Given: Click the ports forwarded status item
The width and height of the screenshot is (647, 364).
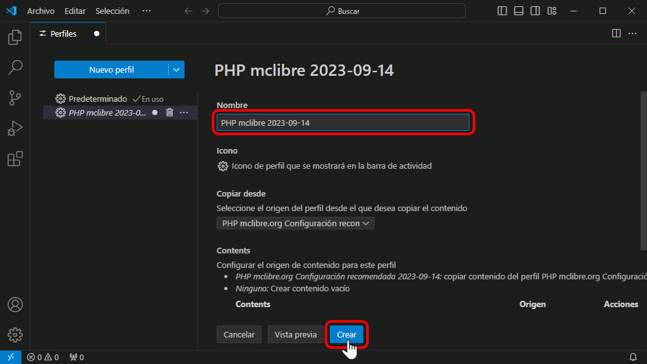Looking at the screenshot, I should 76,357.
